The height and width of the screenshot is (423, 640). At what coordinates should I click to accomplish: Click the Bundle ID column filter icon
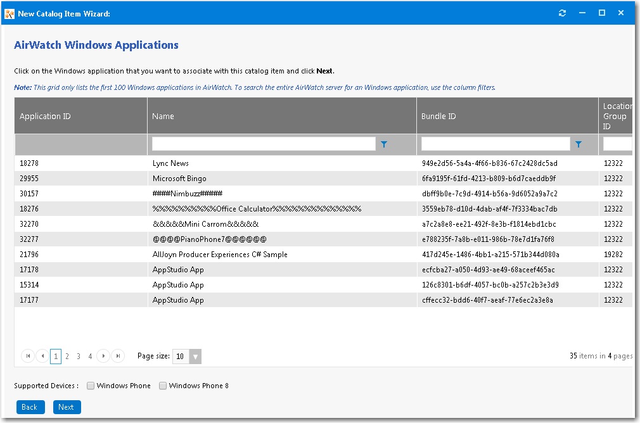(578, 144)
